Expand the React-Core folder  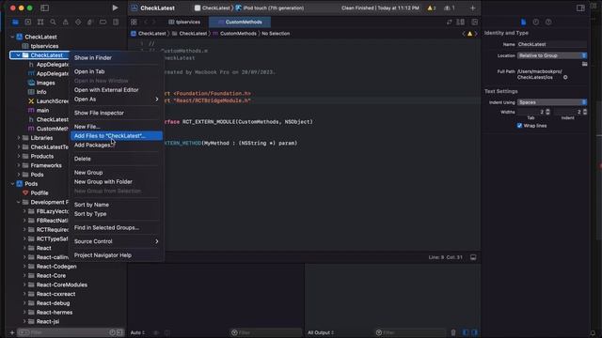tap(24, 275)
